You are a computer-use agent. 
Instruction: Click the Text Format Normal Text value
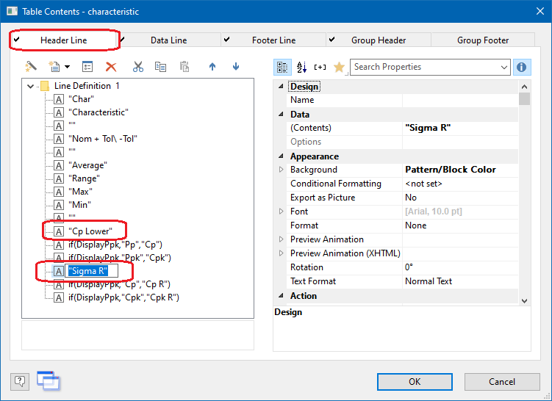tap(460, 281)
